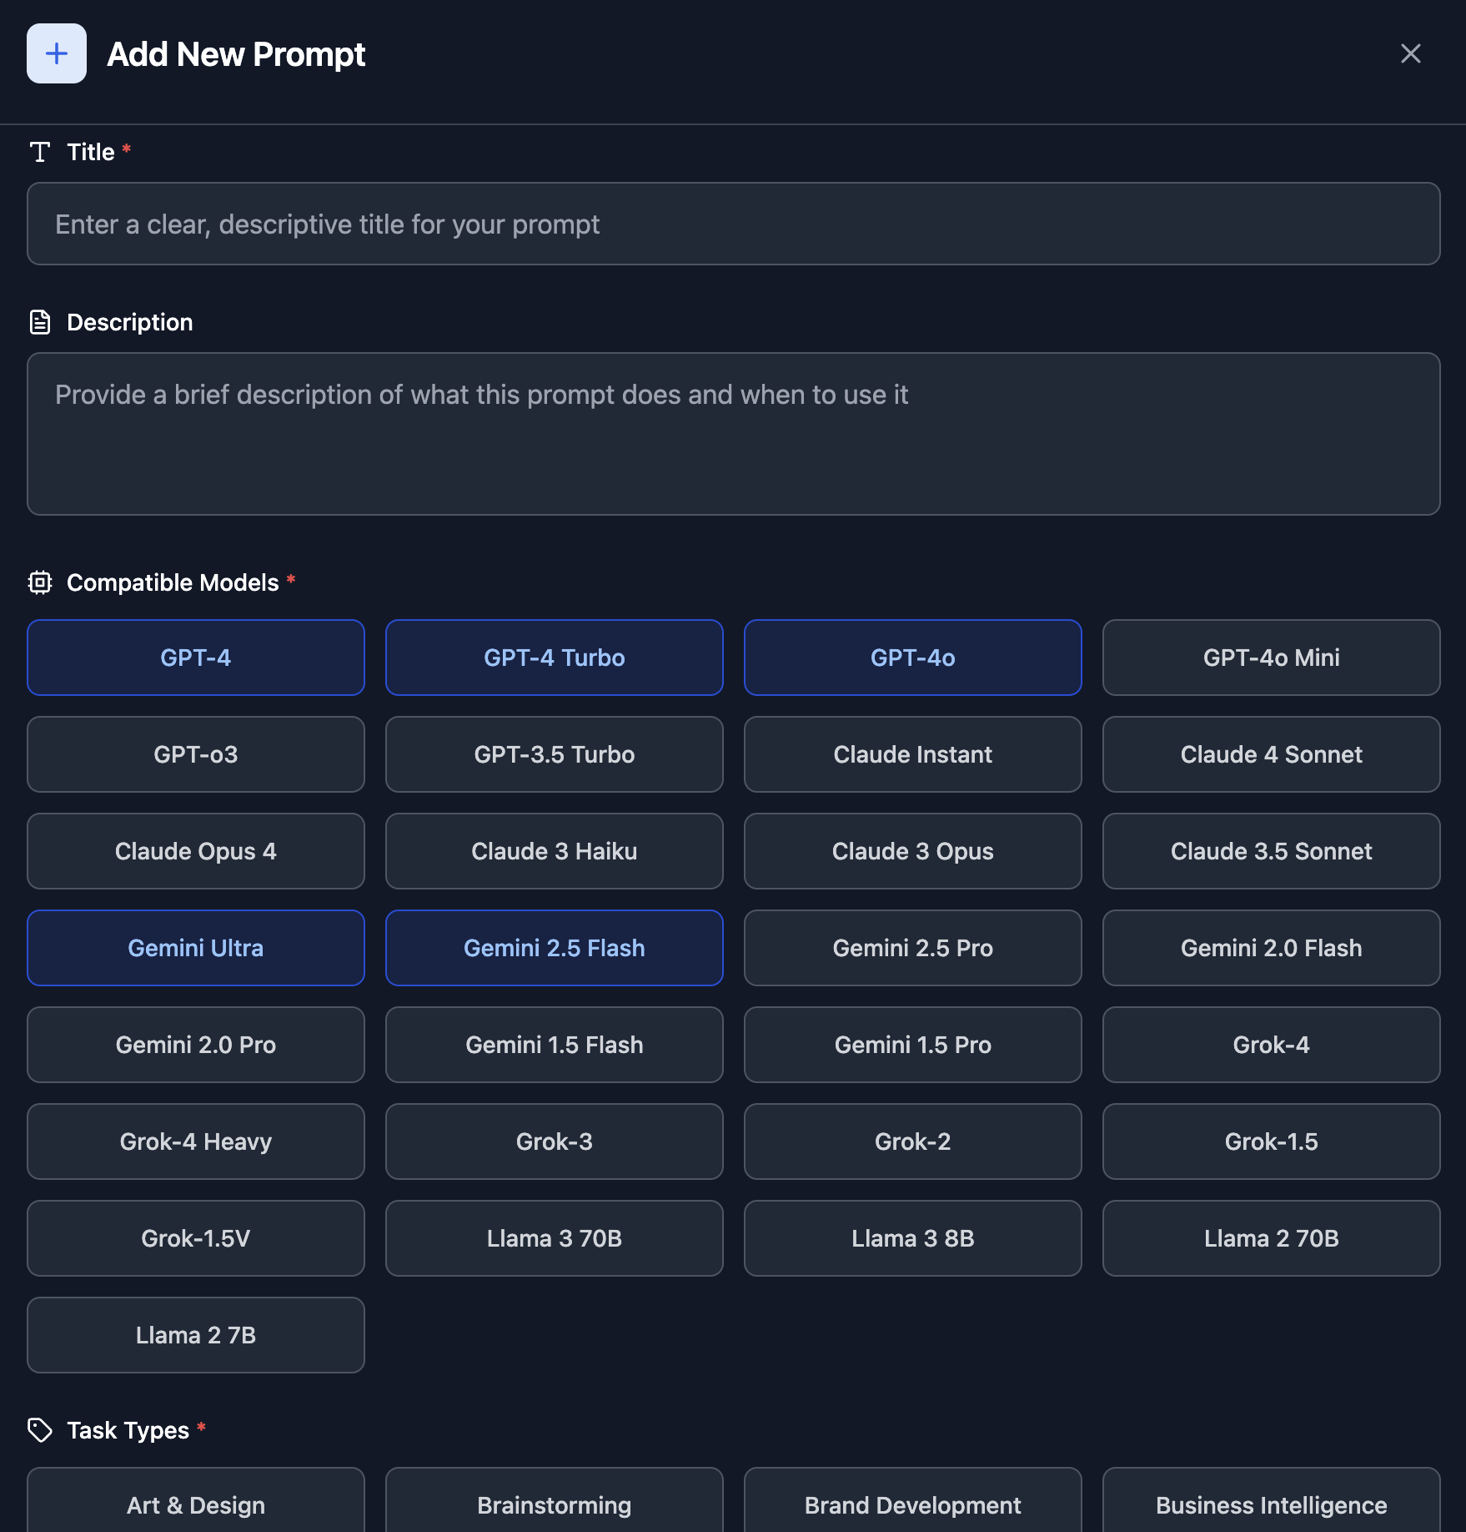Select the Grok-3 model
The width and height of the screenshot is (1466, 1532).
point(555,1141)
